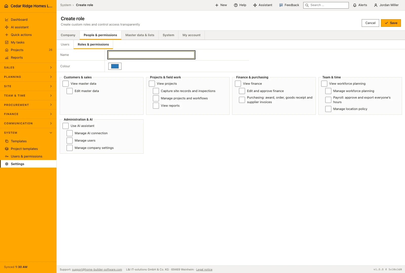This screenshot has width=405, height=273.
Task: Click the Cancel button
Action: pyautogui.click(x=370, y=23)
